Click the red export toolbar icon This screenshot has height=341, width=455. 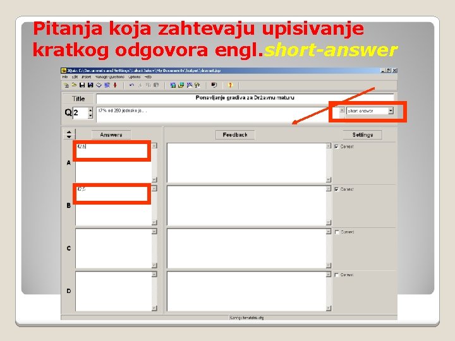[115, 85]
